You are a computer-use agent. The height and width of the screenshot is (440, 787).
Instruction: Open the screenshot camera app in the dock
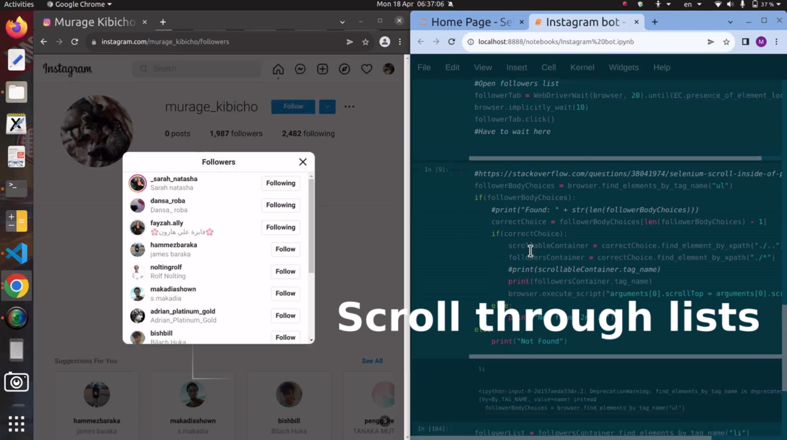pos(17,382)
